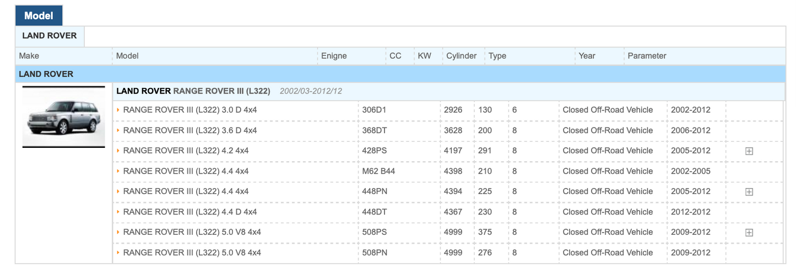Select the LAND ROVER make tab
The height and width of the screenshot is (276, 796).
point(50,36)
